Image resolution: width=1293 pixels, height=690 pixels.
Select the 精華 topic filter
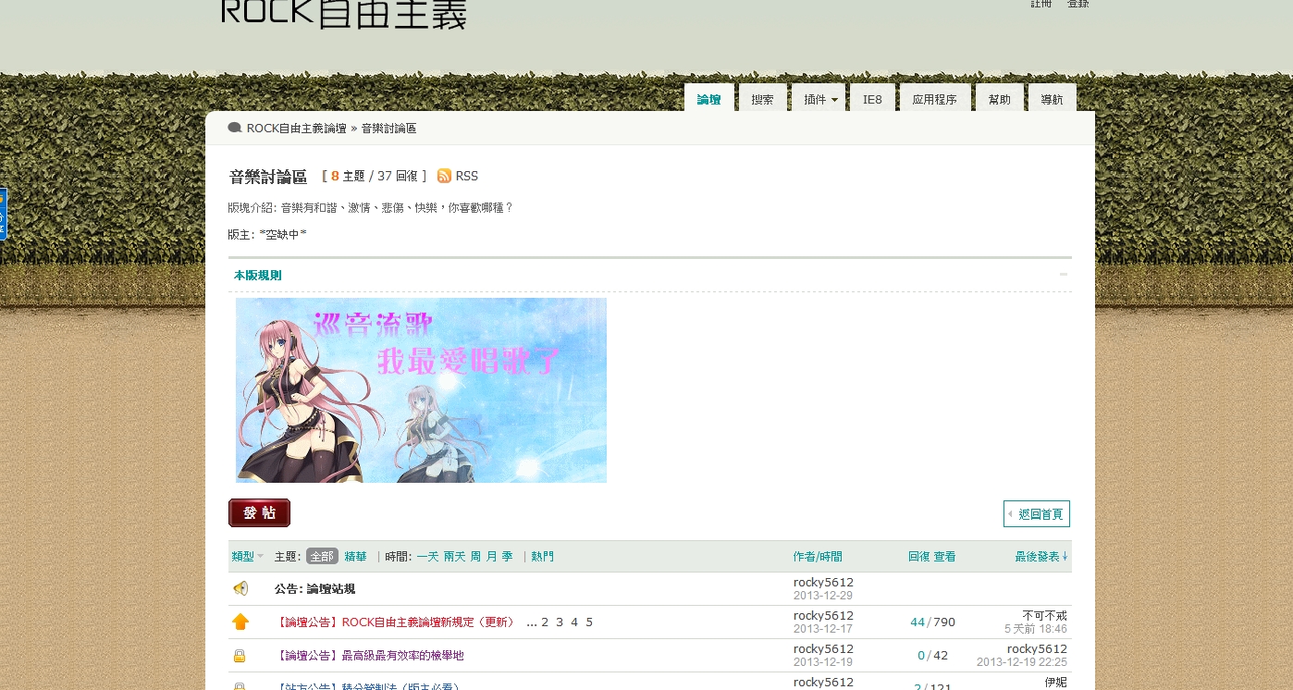356,556
